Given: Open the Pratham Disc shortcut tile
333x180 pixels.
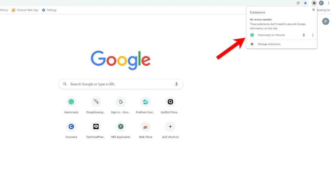Looking at the screenshot, I should (145, 106).
